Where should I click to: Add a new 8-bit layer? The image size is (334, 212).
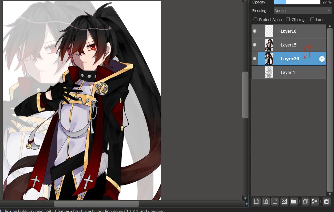tap(266, 201)
